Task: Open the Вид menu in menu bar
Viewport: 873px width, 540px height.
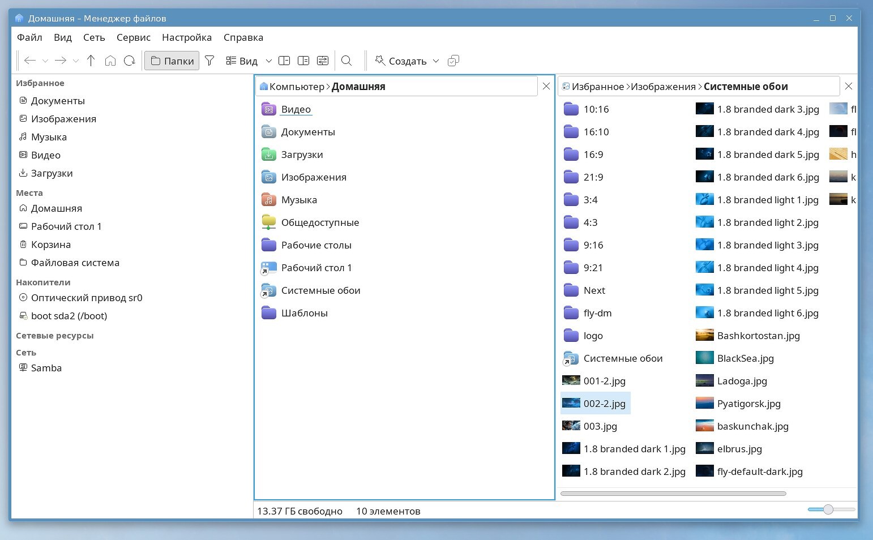Action: (63, 37)
